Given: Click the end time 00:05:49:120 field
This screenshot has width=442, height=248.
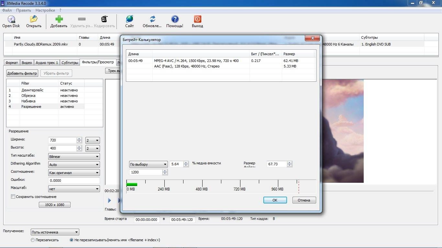Looking at the screenshot, I should click(182, 220).
